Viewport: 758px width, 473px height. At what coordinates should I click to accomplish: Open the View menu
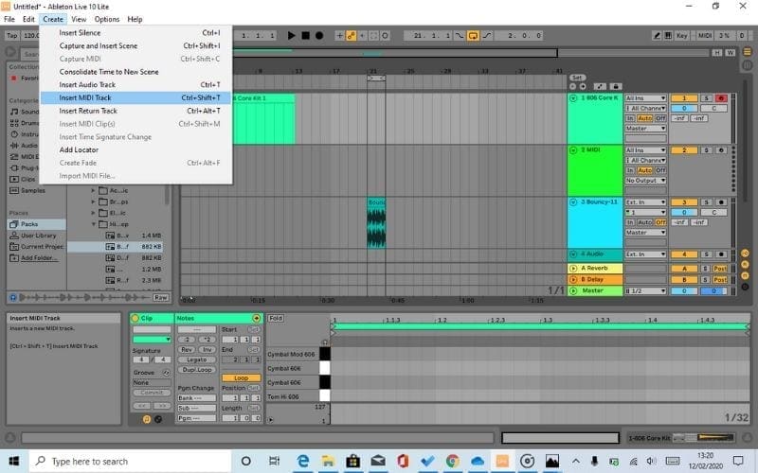[79, 19]
